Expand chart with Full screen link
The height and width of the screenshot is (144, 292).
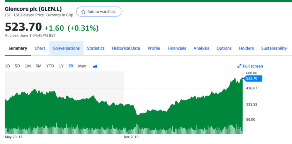250,66
